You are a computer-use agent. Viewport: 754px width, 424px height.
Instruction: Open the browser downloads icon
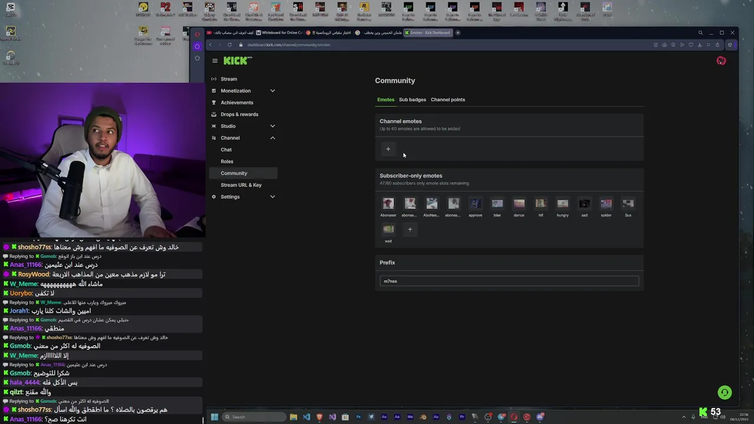coord(700,45)
